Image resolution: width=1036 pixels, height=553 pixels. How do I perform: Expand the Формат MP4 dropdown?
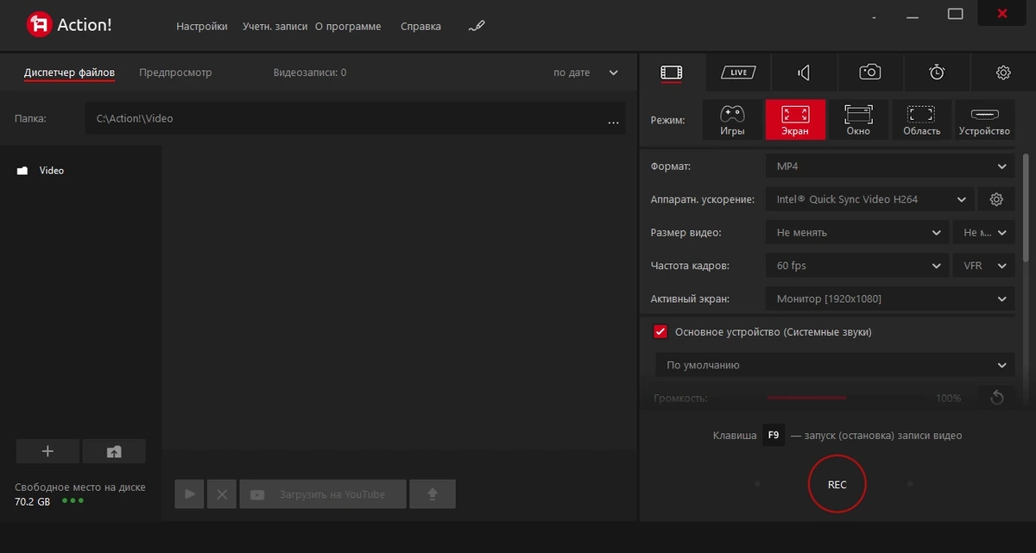point(890,166)
